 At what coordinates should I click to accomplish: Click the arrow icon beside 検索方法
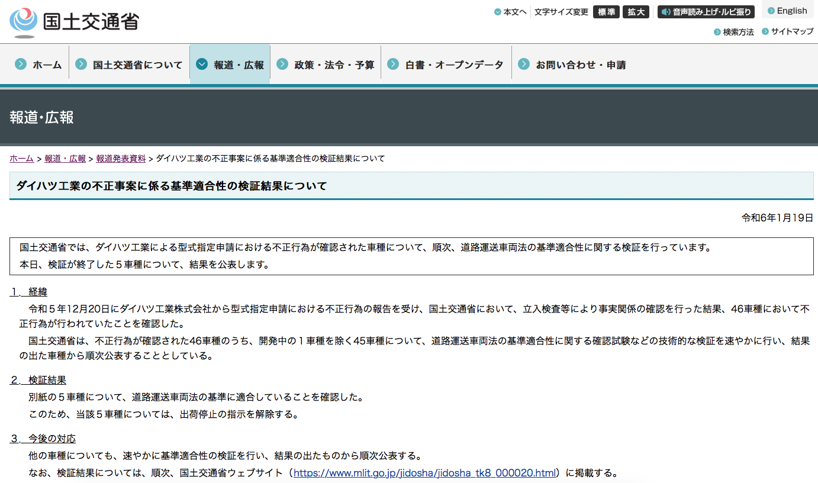[x=717, y=32]
